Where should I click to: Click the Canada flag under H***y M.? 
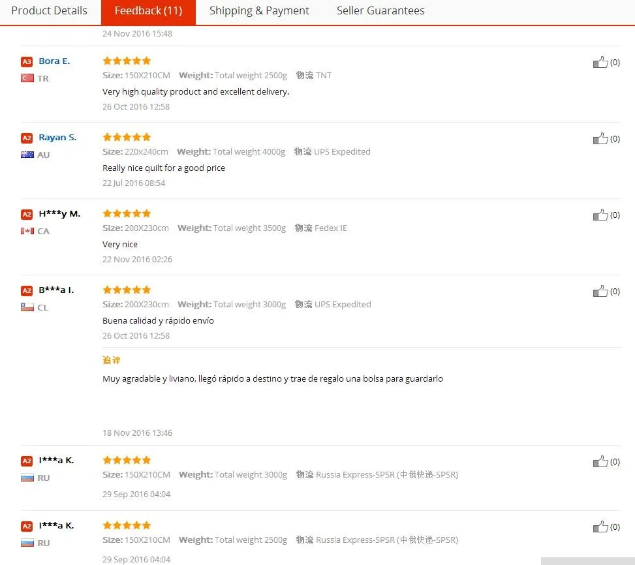[x=27, y=231]
